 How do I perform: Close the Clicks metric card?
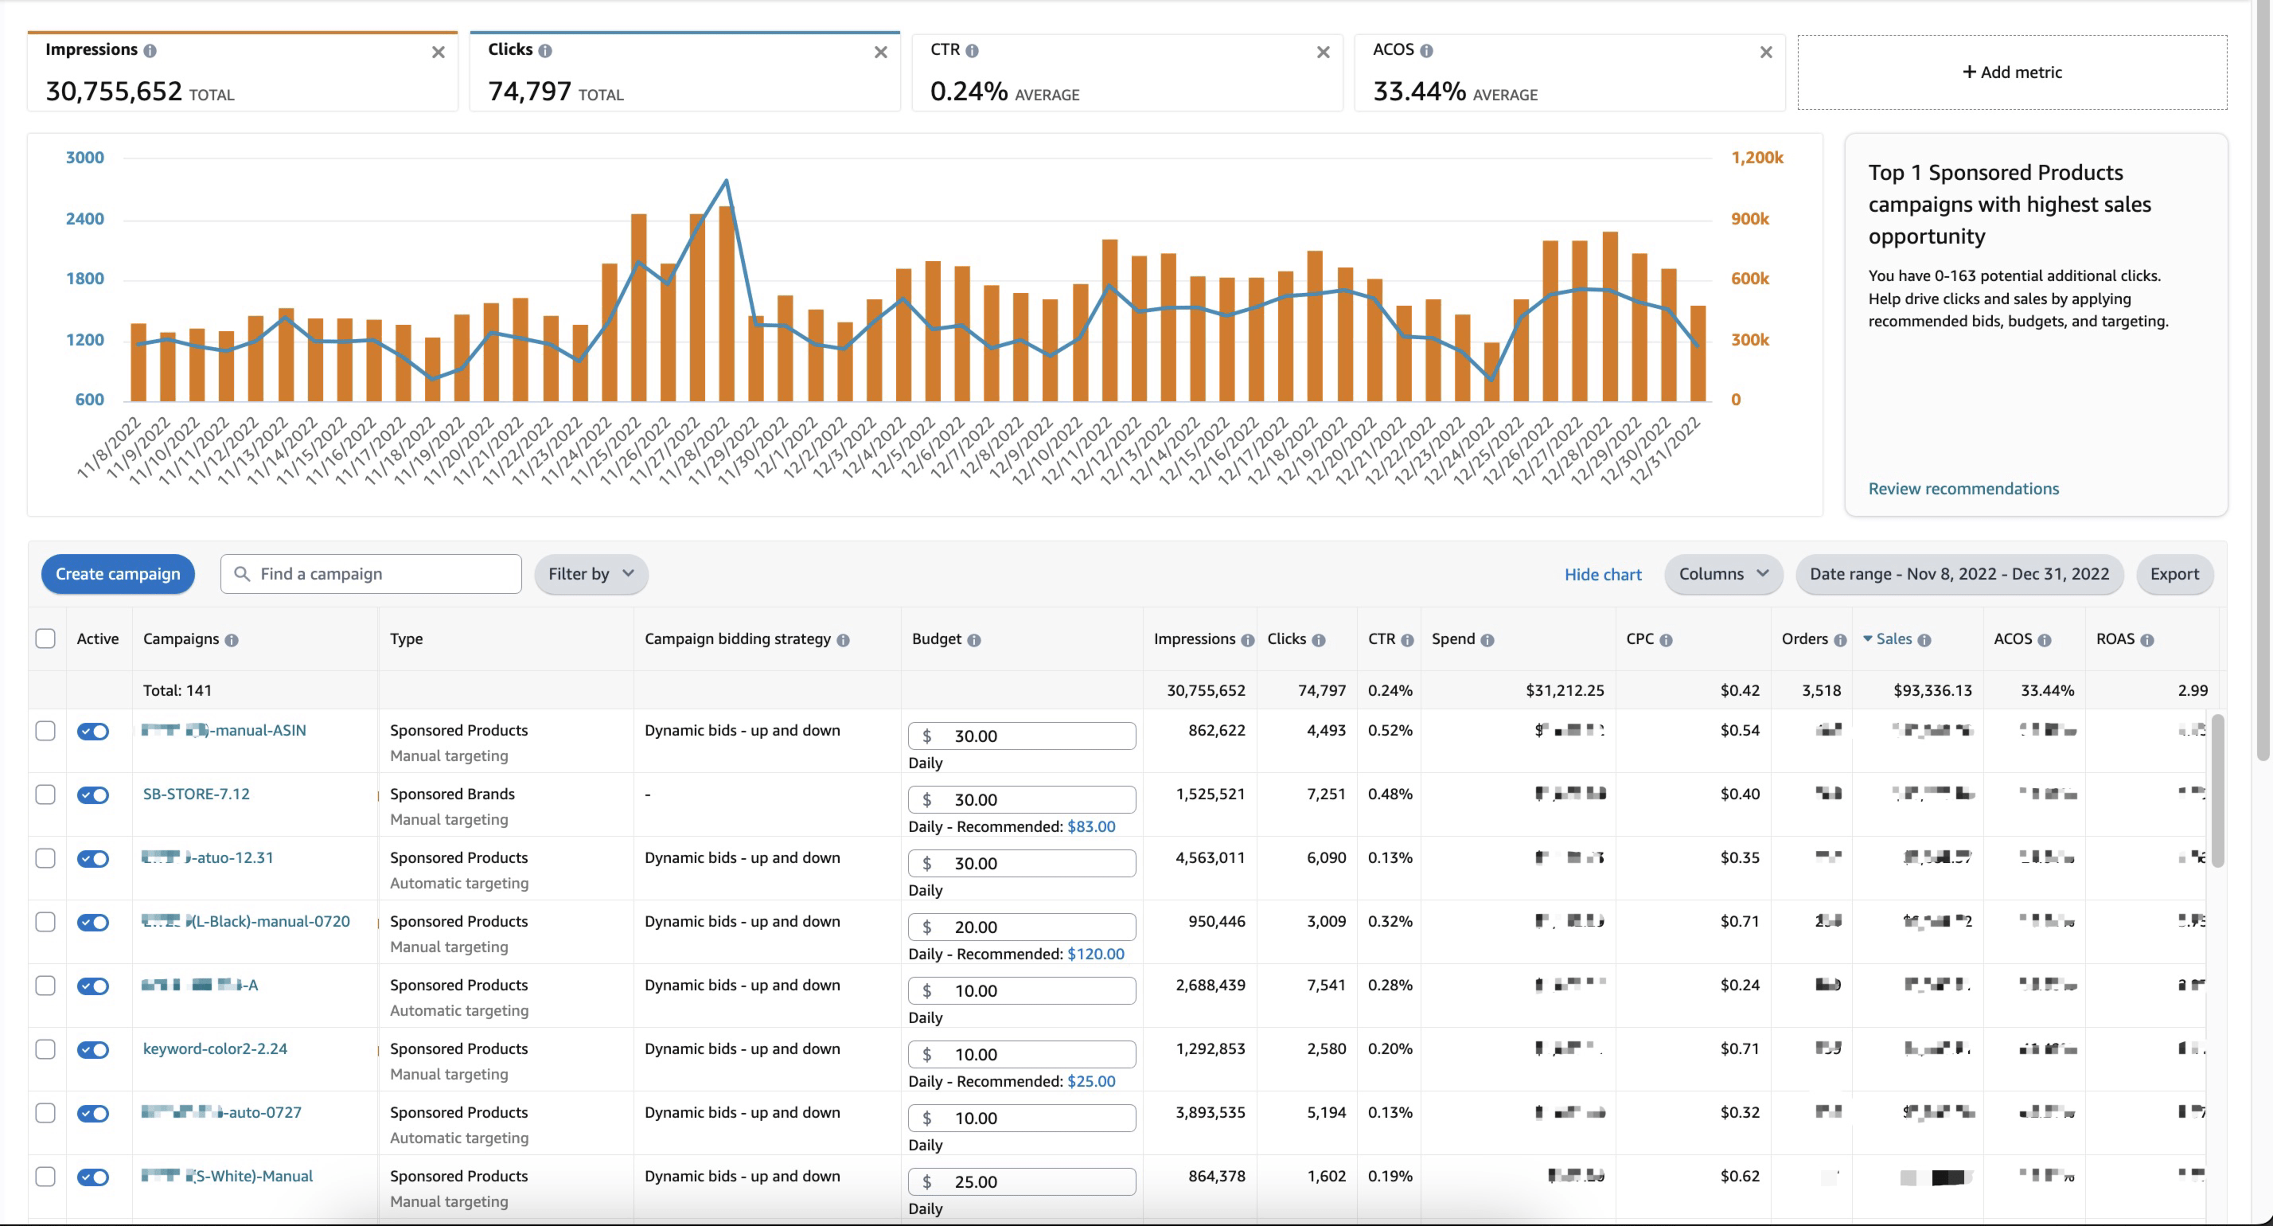879,52
